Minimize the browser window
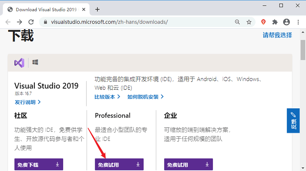 coord(264,5)
